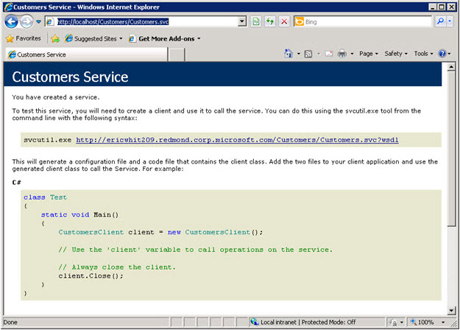The height and width of the screenshot is (330, 460).
Task: Click the Help question mark icon
Action: pos(442,54)
